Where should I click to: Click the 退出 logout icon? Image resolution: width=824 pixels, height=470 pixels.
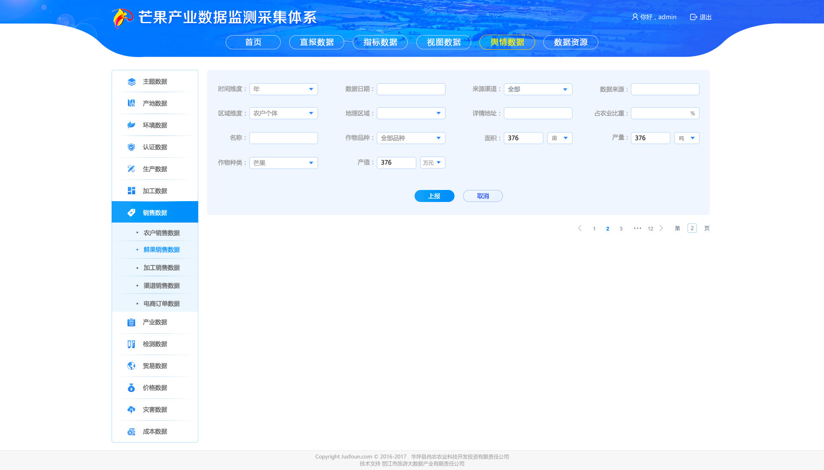pyautogui.click(x=693, y=17)
